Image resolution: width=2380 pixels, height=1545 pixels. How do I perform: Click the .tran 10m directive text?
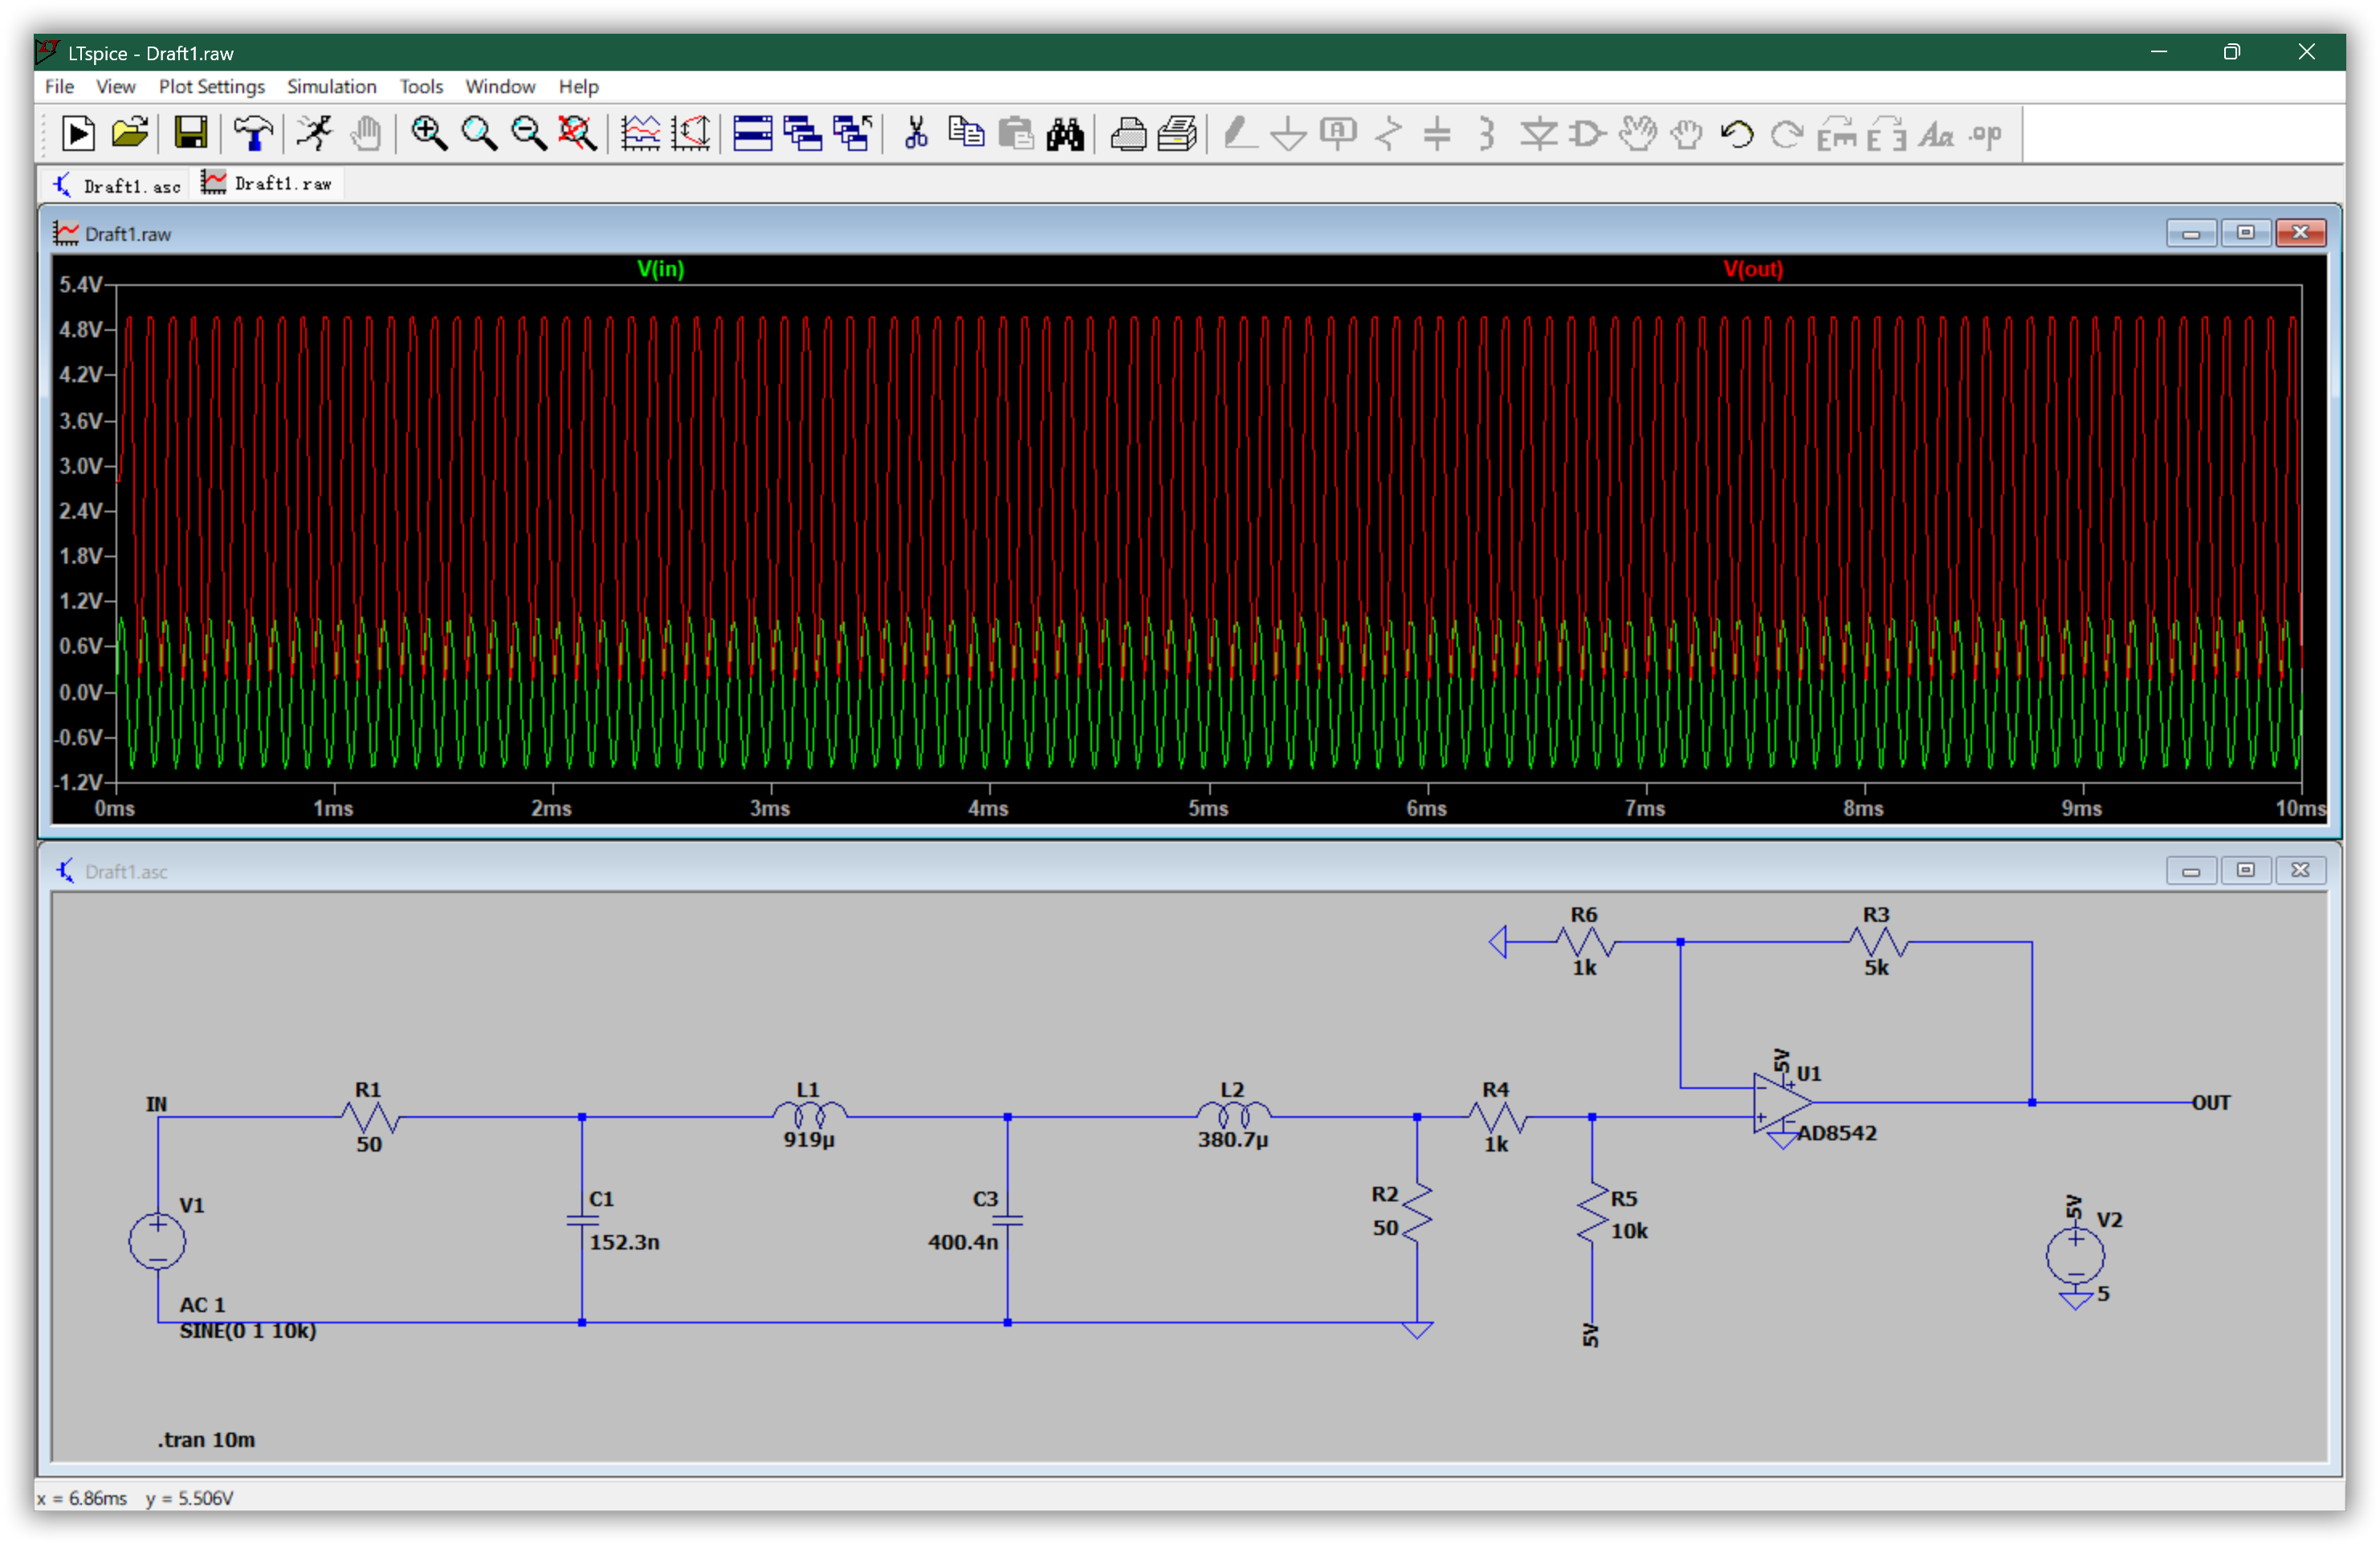pos(206,1439)
